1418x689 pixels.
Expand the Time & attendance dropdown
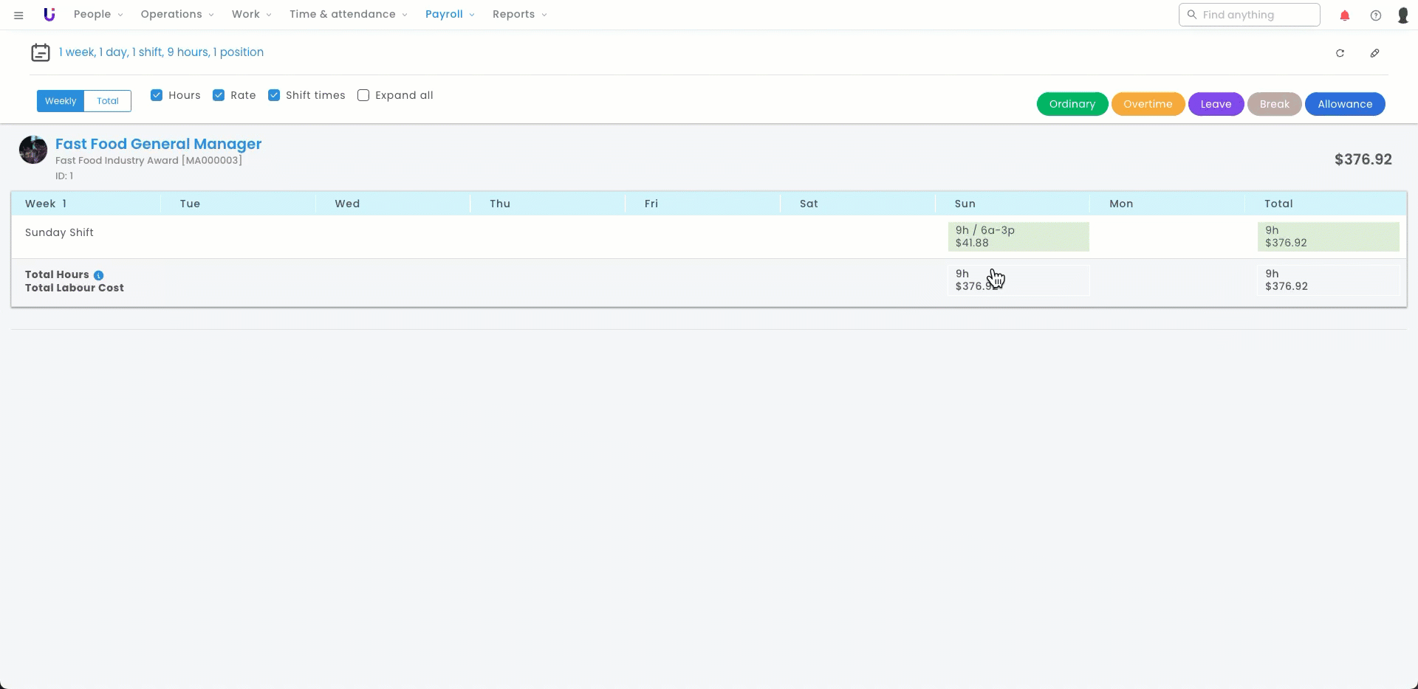[x=348, y=15]
